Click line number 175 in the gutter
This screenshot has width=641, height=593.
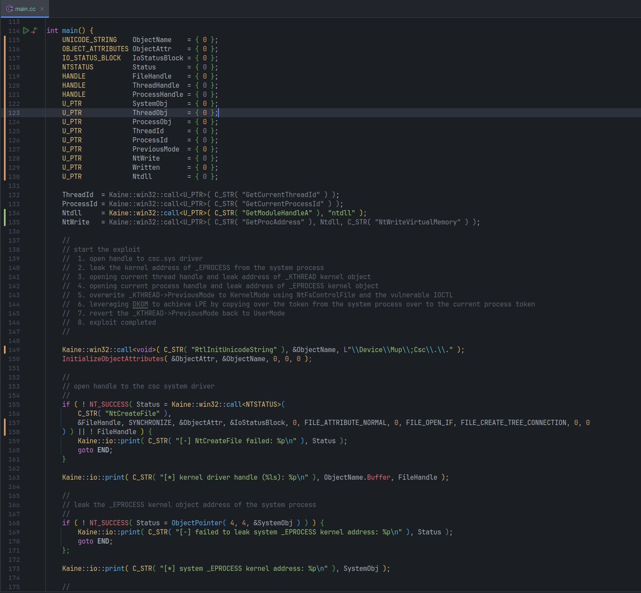[14, 587]
